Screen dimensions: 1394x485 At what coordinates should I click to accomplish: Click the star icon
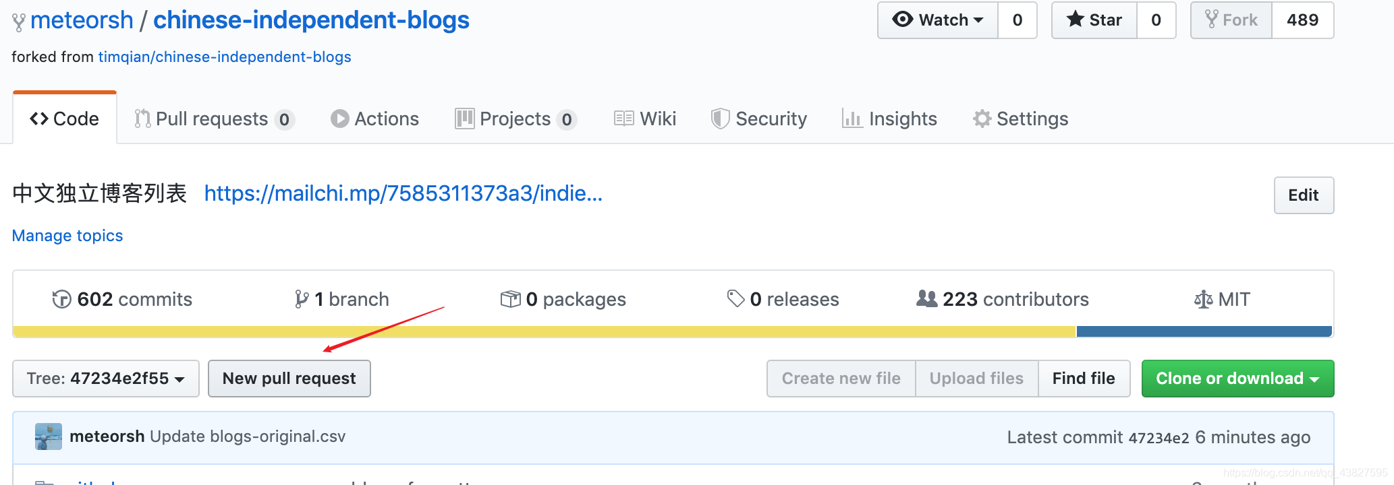click(1076, 20)
